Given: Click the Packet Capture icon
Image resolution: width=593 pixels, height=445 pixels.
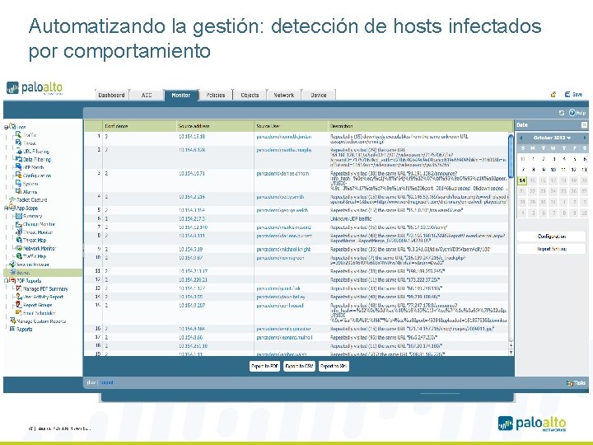Looking at the screenshot, I should pos(12,199).
